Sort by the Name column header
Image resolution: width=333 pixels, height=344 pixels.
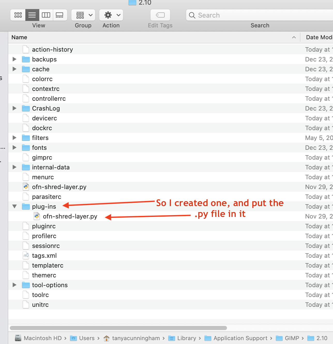point(19,37)
